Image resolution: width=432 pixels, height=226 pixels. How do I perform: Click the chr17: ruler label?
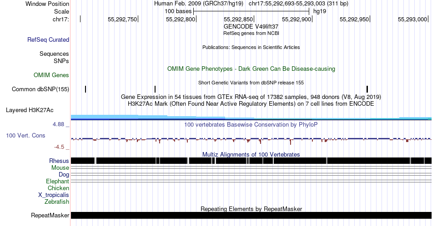tap(61, 19)
